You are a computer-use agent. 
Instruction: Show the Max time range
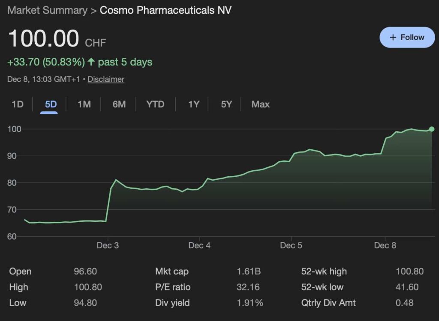260,104
